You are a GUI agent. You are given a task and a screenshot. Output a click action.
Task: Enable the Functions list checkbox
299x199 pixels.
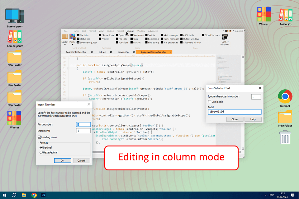(x=117, y=43)
